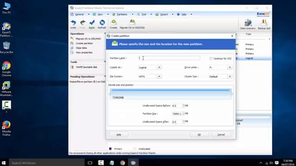Adjust the Partition Size spinner arrows
This screenshot has width=296, height=166.
tap(183, 114)
